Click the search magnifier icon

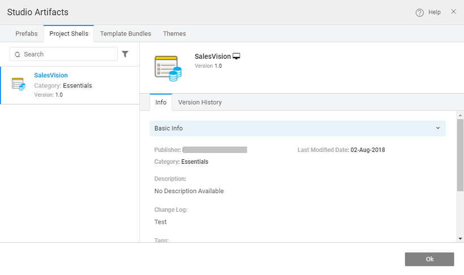coord(18,54)
